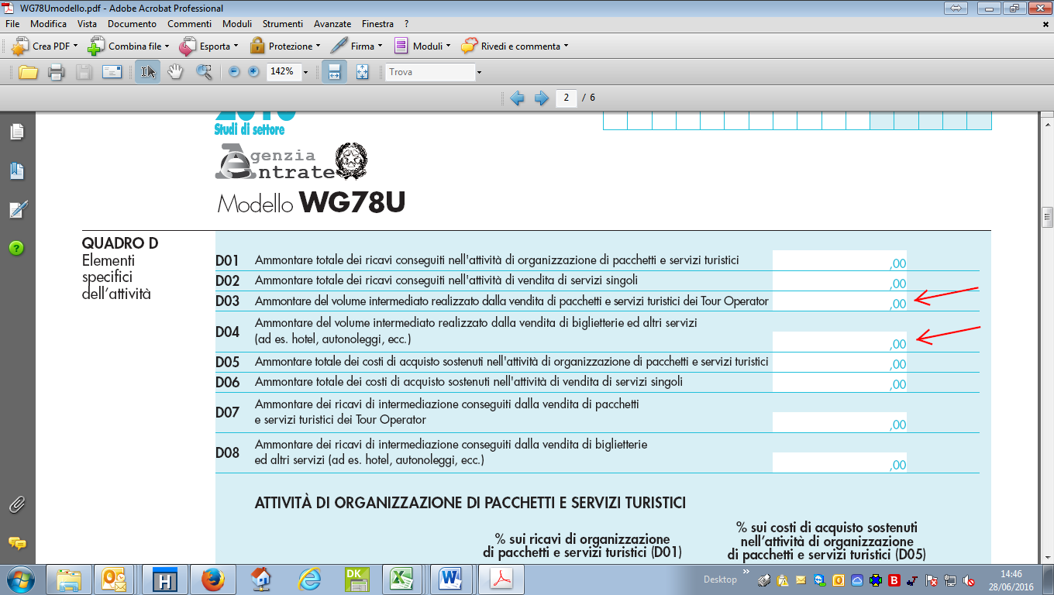Click the Open folder icon in toolbar
The image size is (1054, 595).
click(29, 72)
